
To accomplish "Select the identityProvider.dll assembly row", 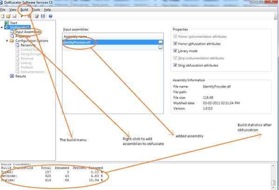I will coord(113,42).
